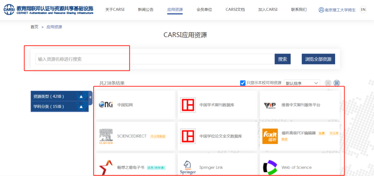
Task: Click the VIP 维普 logo icon
Action: pos(270,105)
